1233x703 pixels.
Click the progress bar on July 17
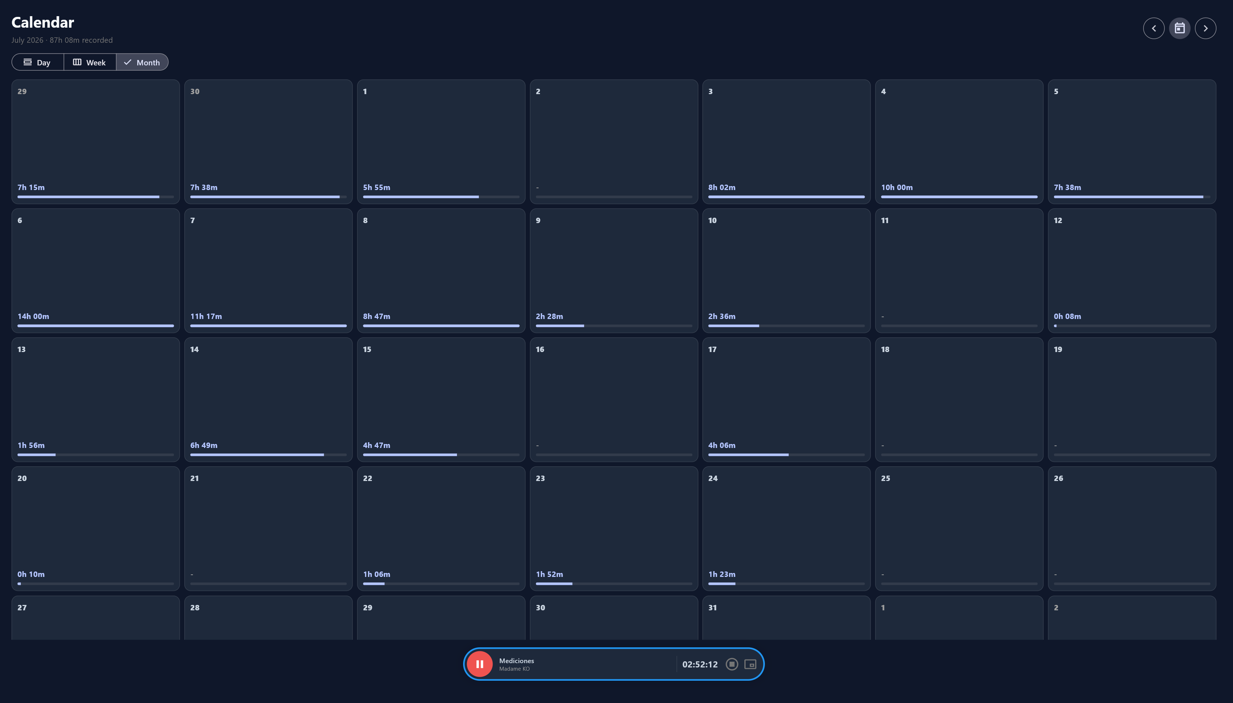tap(786, 455)
